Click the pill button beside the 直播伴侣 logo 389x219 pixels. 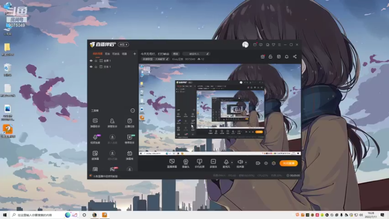pyautogui.click(x=124, y=44)
